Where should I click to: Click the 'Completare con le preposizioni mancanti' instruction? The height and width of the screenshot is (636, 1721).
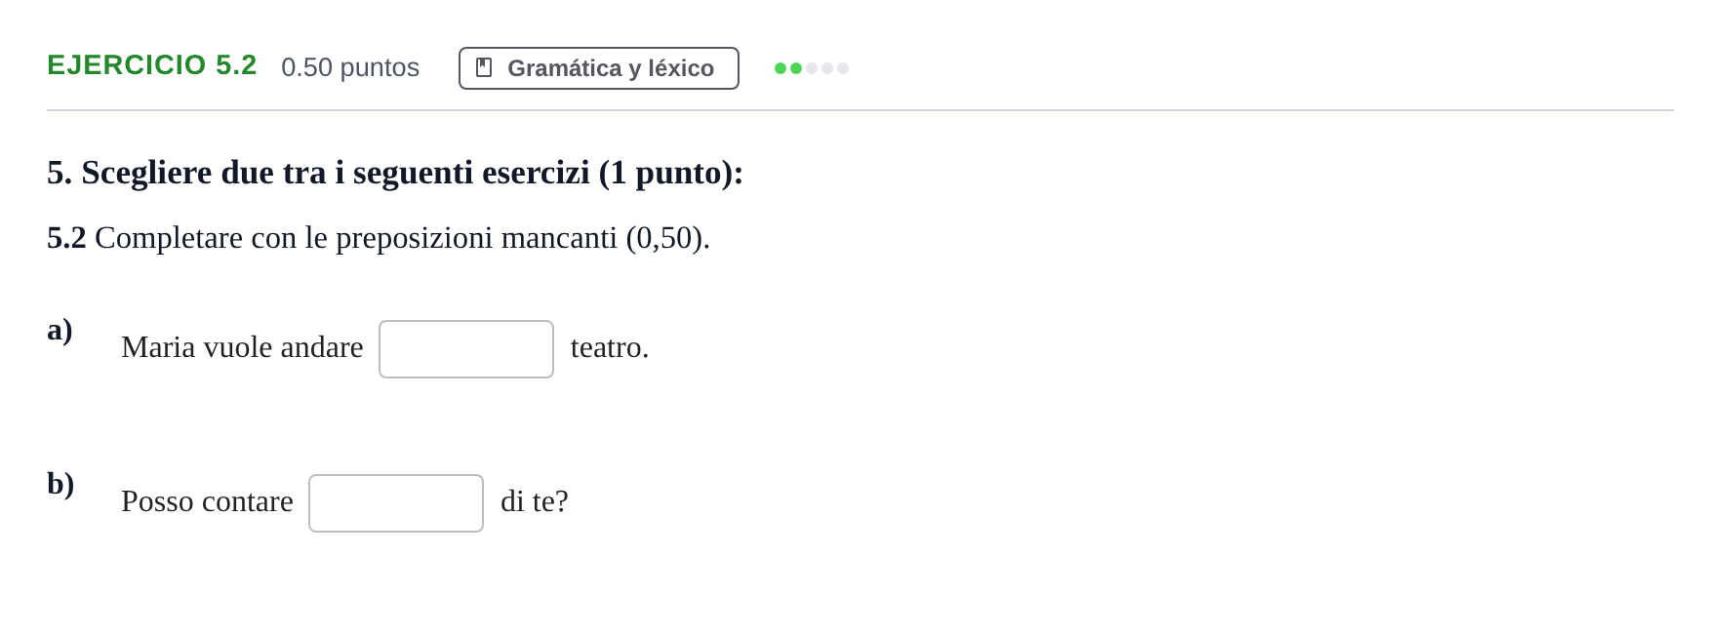[x=379, y=238]
